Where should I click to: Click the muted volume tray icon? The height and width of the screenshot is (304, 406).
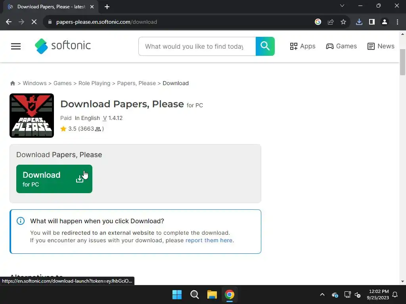tap(358, 294)
